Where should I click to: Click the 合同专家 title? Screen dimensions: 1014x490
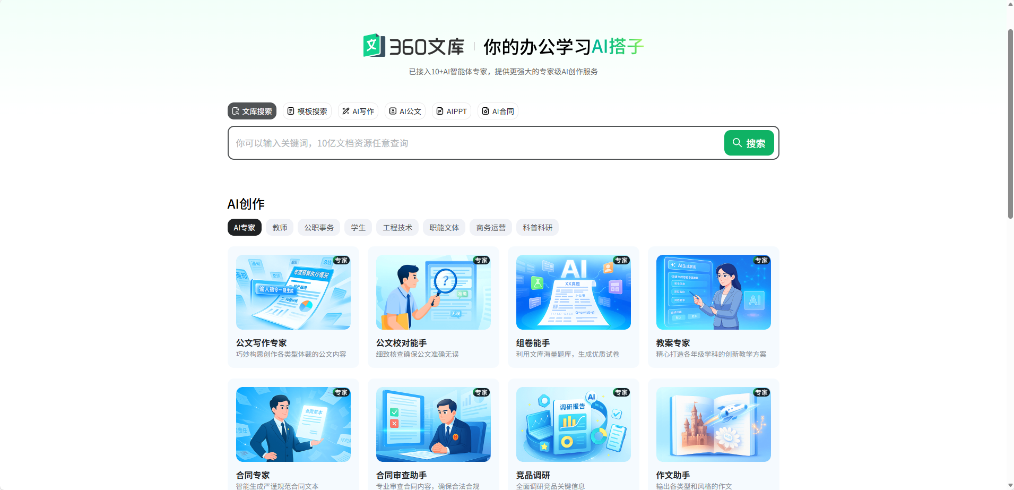pyautogui.click(x=253, y=475)
